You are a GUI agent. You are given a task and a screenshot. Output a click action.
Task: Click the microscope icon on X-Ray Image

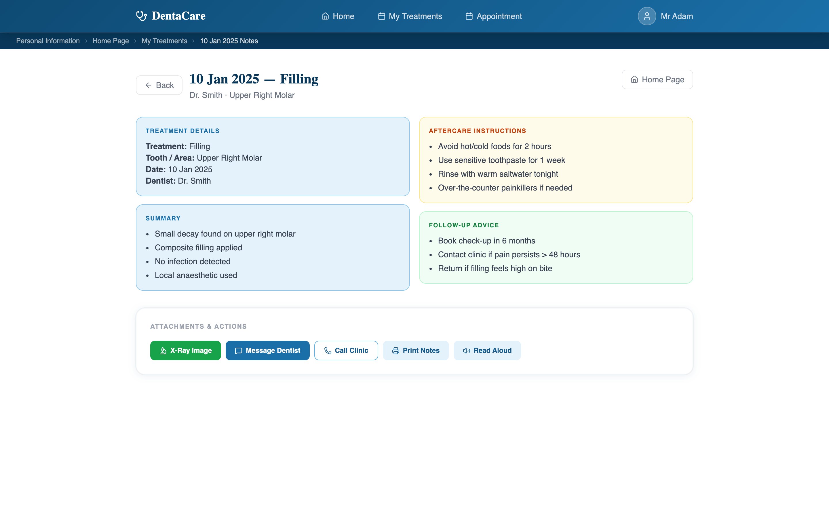click(x=163, y=351)
